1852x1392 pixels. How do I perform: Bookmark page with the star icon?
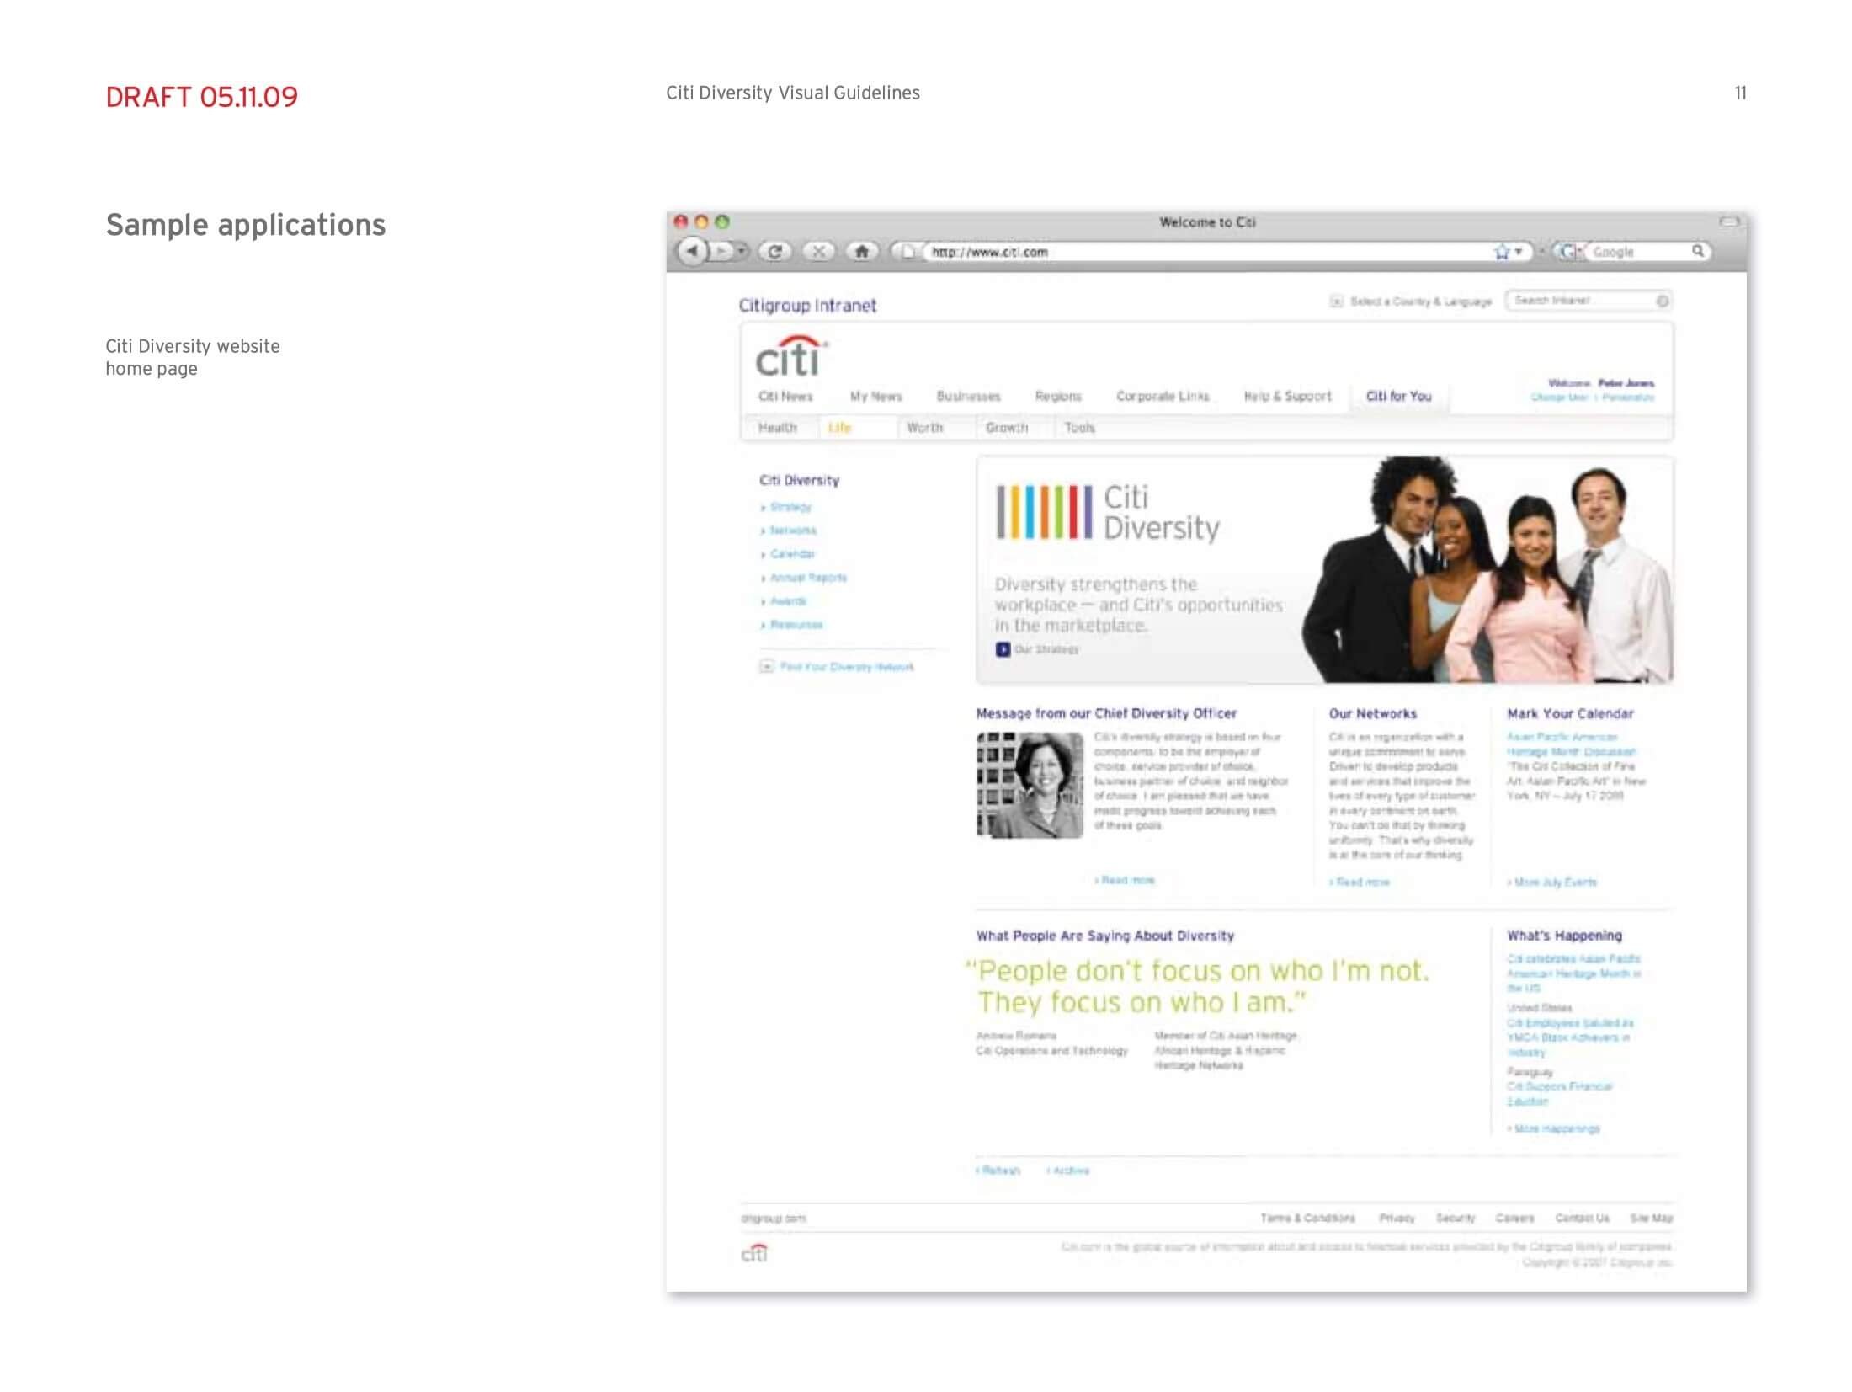(x=1501, y=252)
